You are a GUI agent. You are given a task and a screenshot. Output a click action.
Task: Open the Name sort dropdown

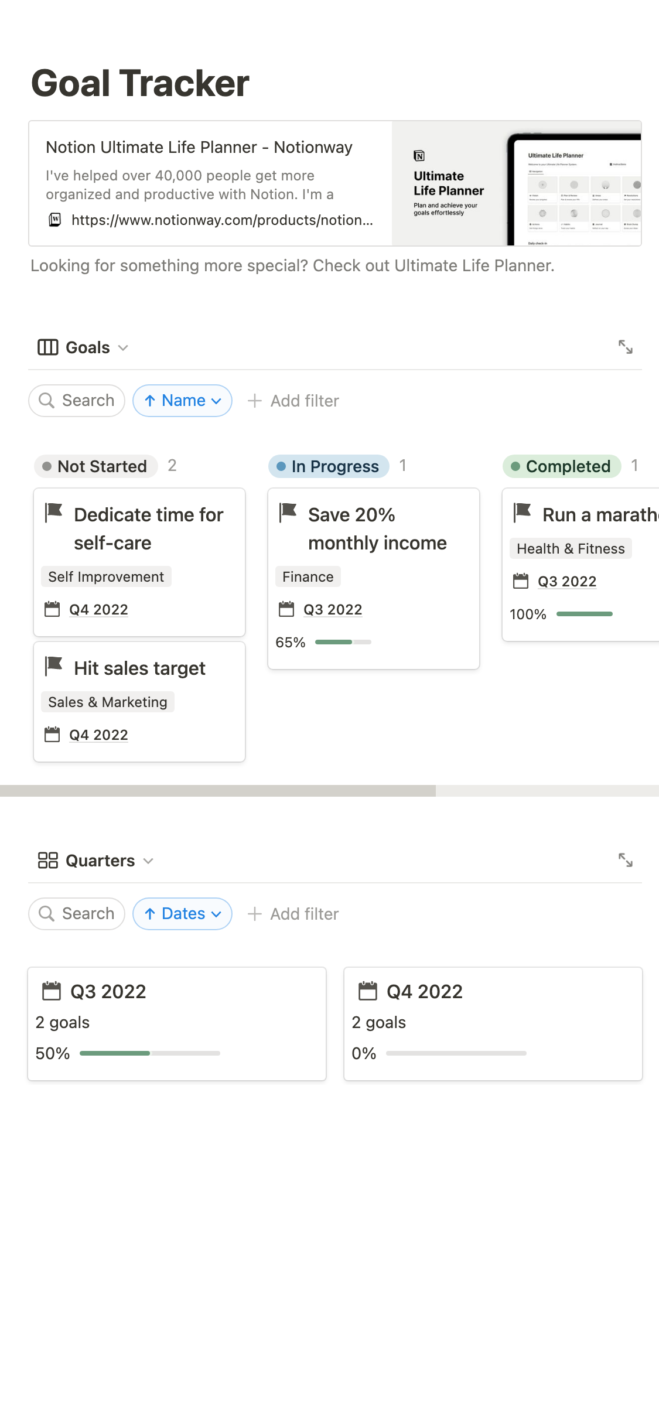[183, 401]
